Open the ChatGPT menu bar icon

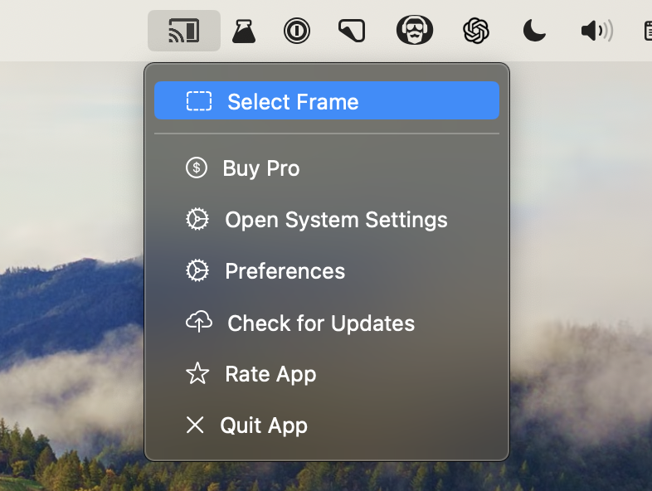(x=475, y=31)
